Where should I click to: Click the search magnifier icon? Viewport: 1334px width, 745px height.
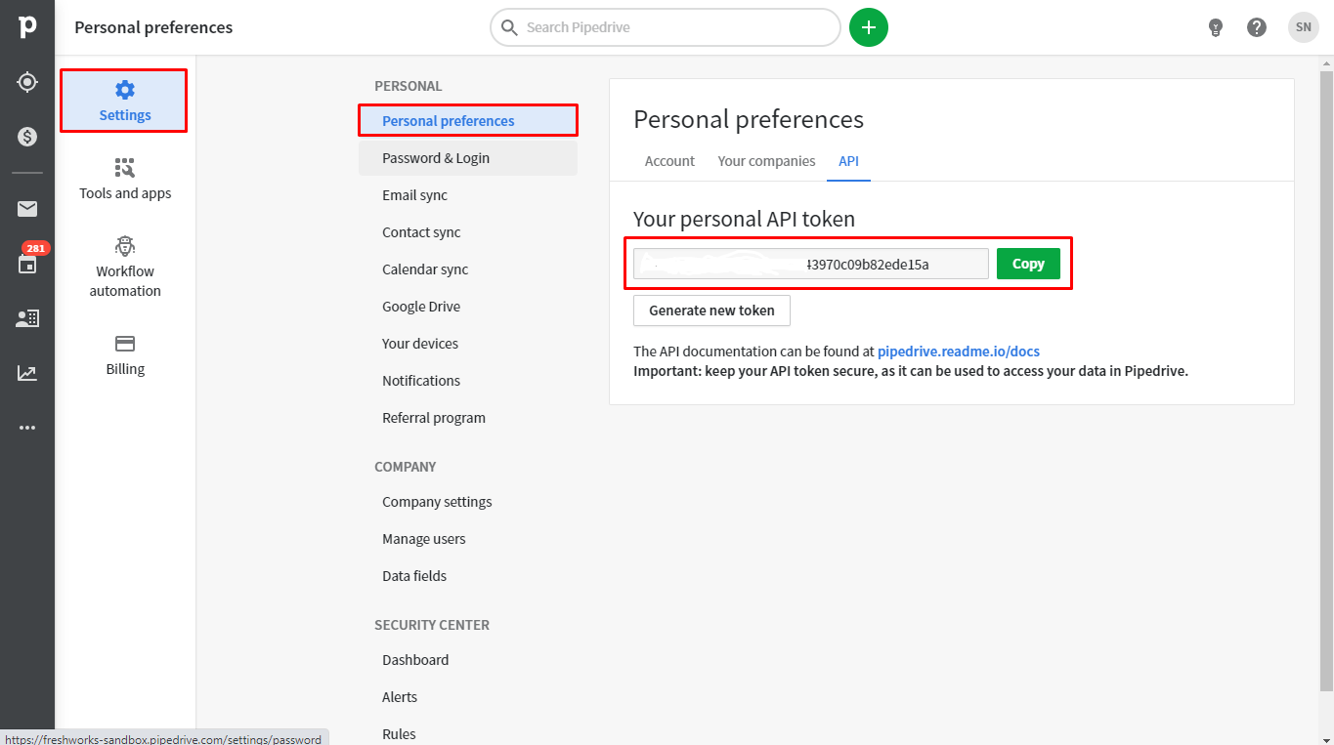[x=509, y=27]
